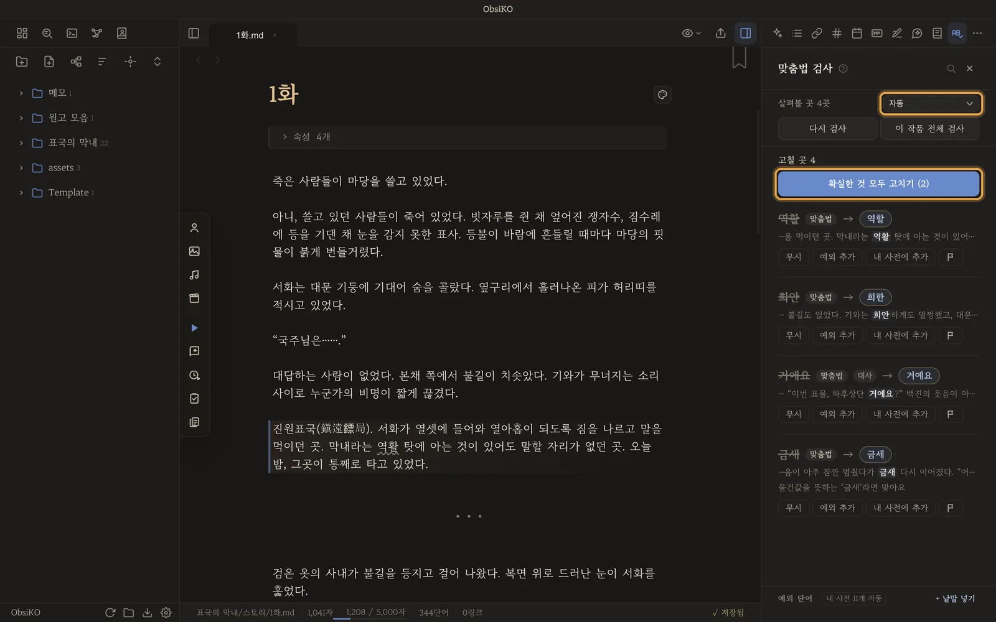
Task: Create a new note file
Action: (49, 62)
